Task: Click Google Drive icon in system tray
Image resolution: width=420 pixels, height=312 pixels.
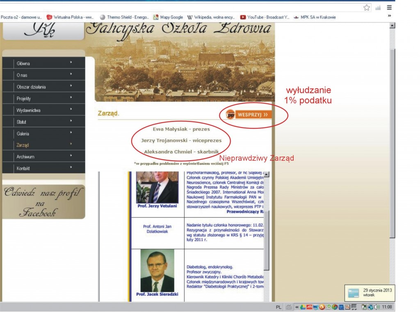Action: pos(302,307)
